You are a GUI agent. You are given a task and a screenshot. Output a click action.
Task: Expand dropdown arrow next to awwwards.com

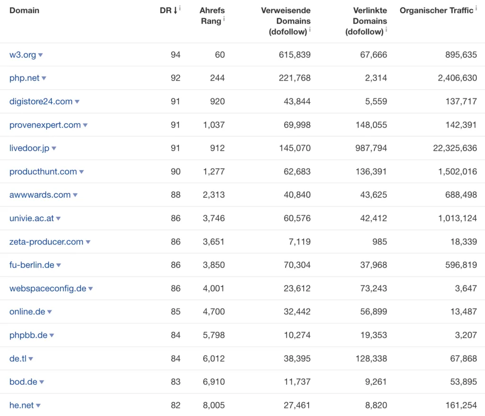click(x=75, y=195)
